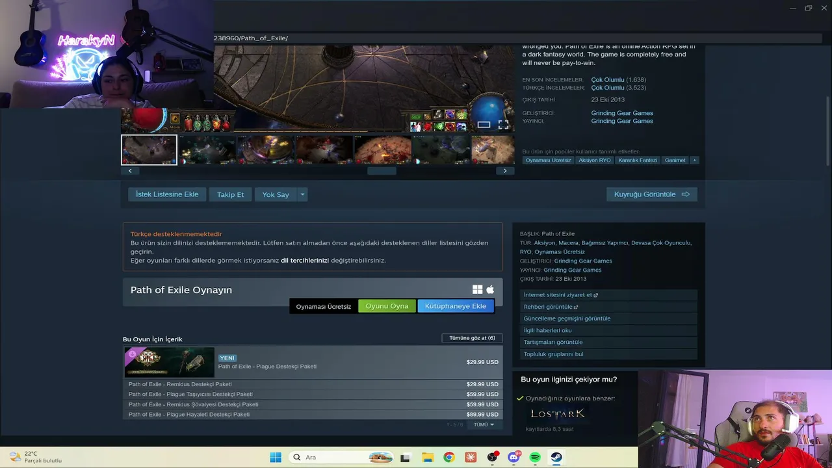Viewport: 832px width, 468px height.
Task: Open Path of Exile - Plague Hayaleti Destekçi Paketi row
Action: [x=312, y=414]
